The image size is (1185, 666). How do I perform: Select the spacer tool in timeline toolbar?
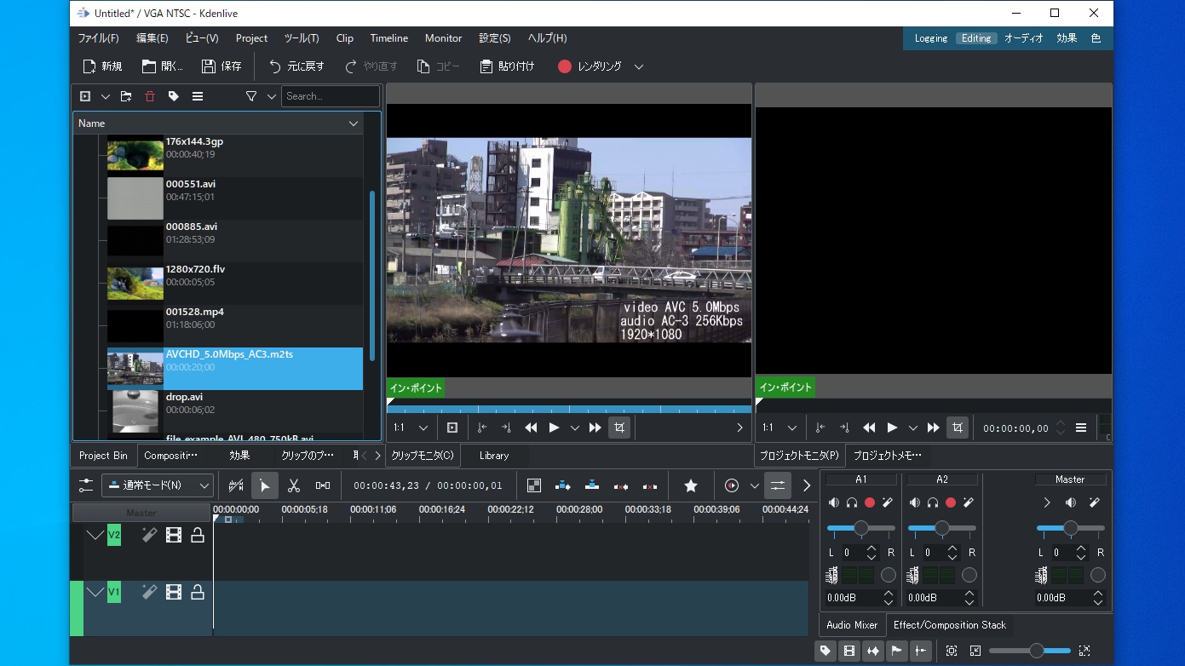tap(323, 485)
